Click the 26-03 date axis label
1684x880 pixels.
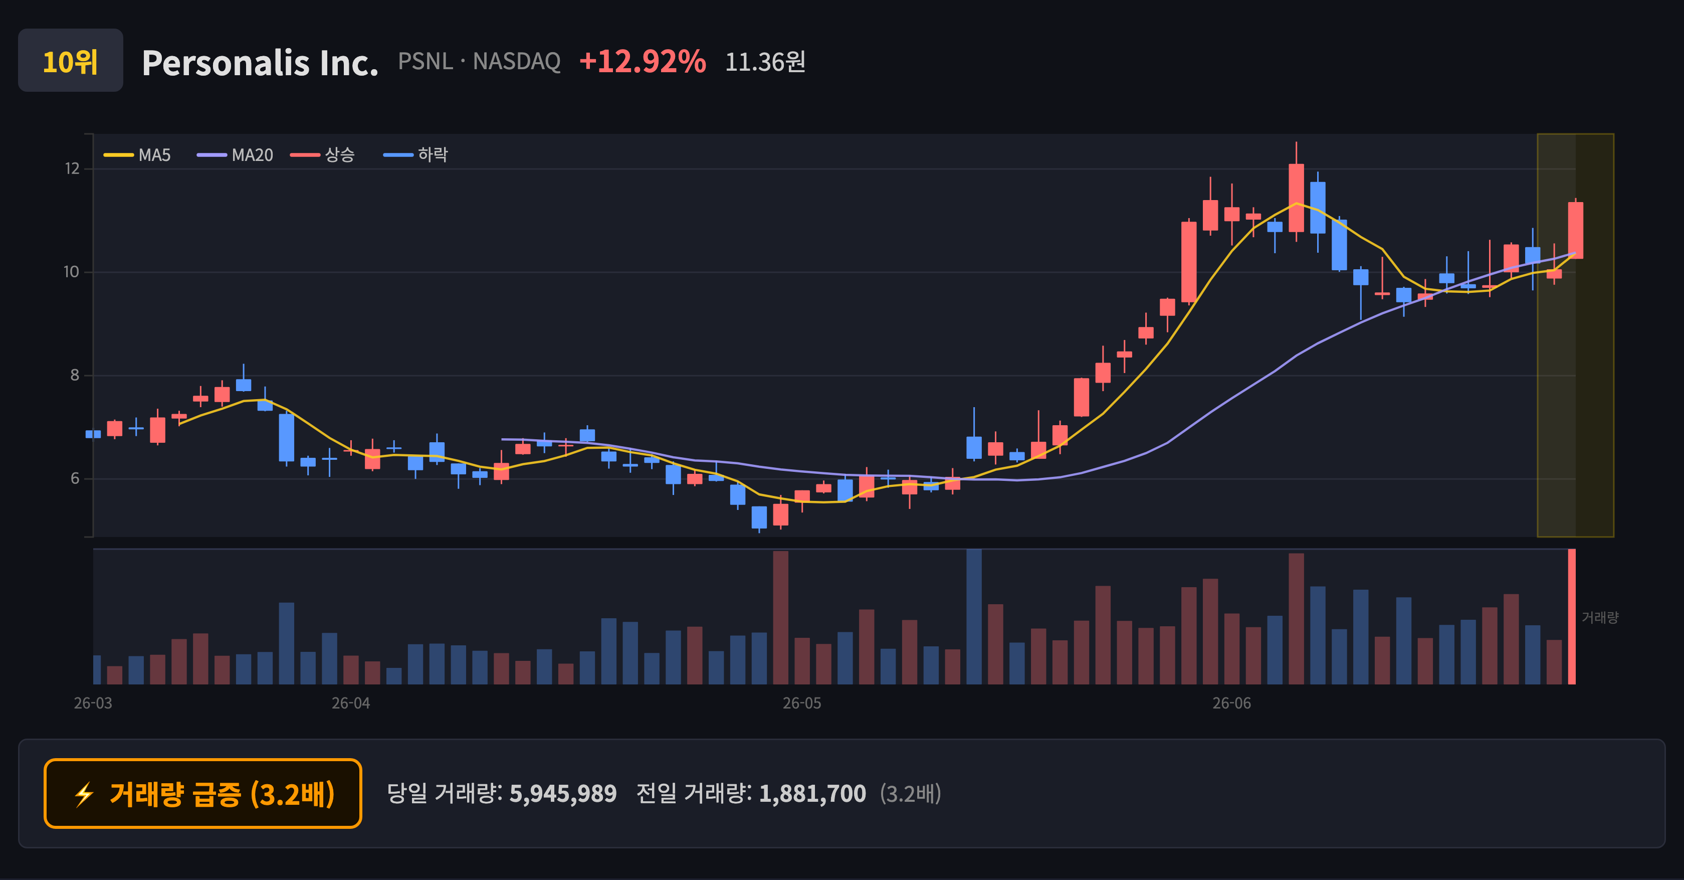93,703
